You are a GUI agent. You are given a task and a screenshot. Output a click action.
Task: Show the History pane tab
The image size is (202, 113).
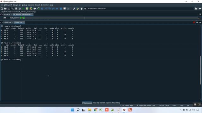pos(118,103)
